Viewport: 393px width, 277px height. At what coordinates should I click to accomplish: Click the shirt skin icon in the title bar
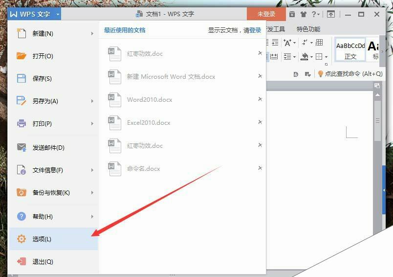304,14
